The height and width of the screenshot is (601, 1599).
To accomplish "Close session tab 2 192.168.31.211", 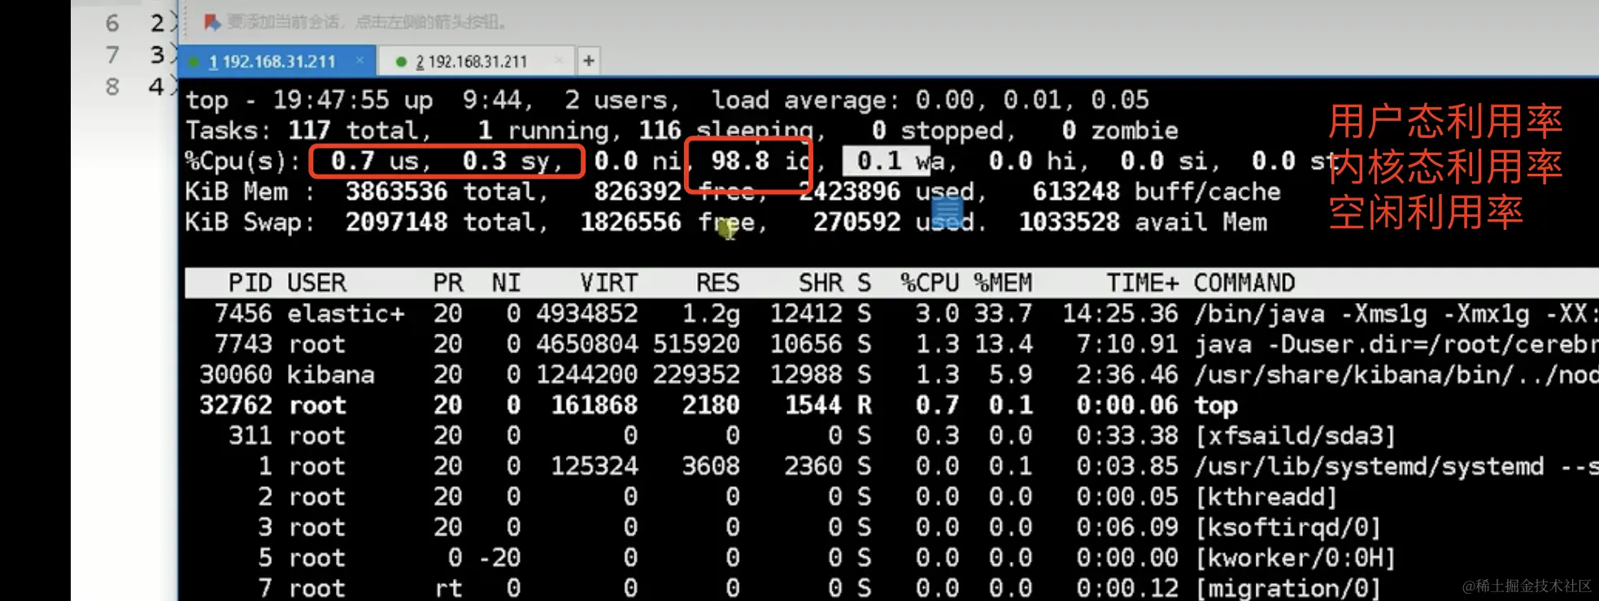I will click(x=560, y=60).
